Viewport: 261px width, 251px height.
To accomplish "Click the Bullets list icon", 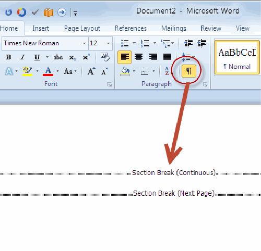I will 125,43.
